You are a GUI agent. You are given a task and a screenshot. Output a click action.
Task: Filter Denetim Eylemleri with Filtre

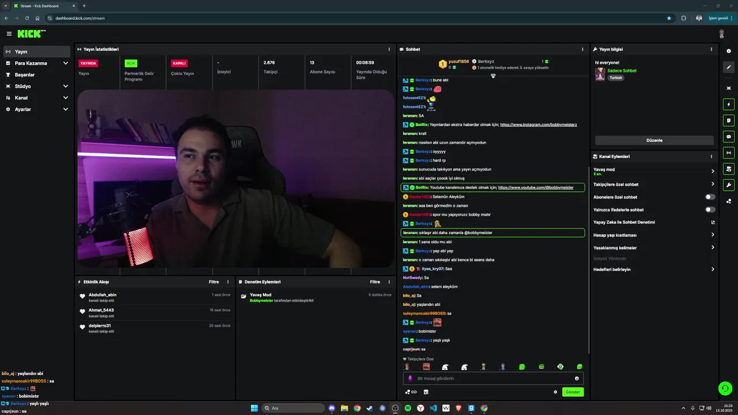point(375,282)
